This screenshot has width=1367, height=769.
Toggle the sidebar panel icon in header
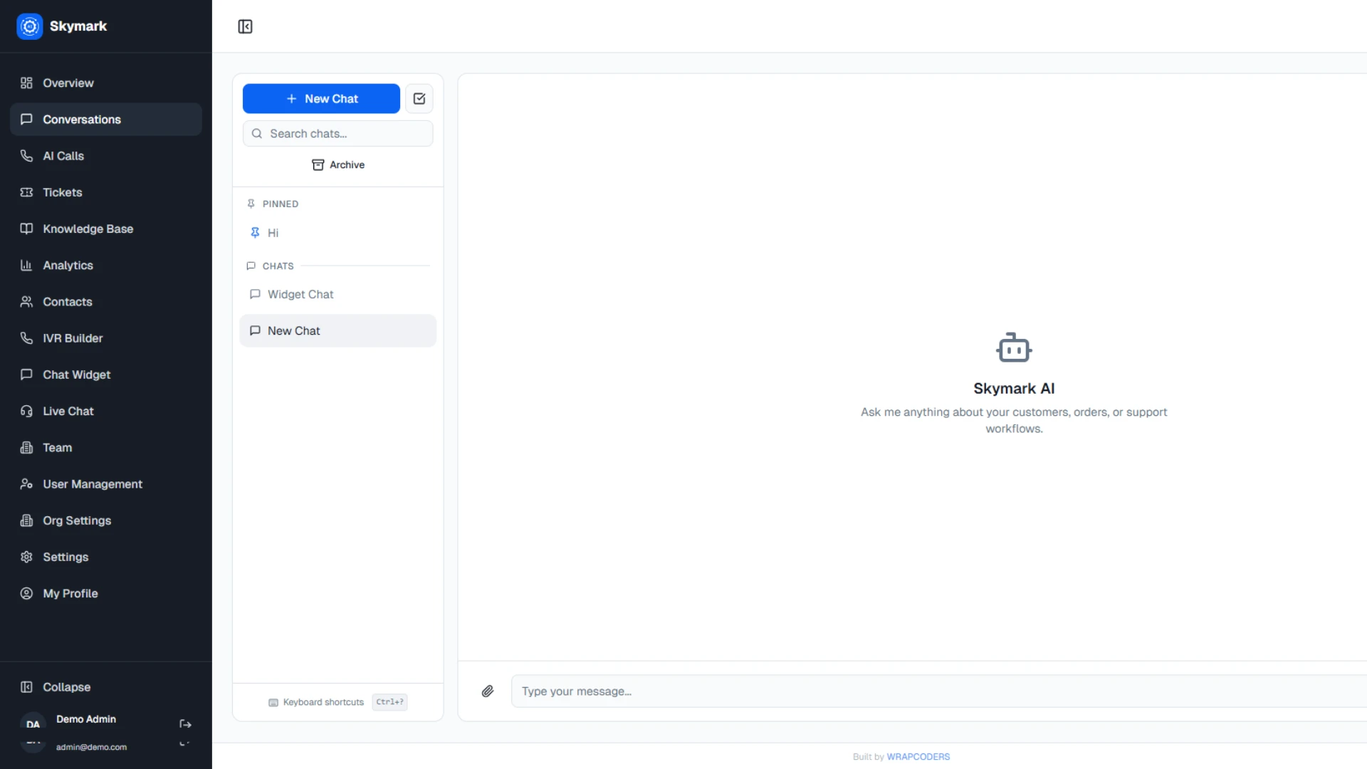(245, 26)
